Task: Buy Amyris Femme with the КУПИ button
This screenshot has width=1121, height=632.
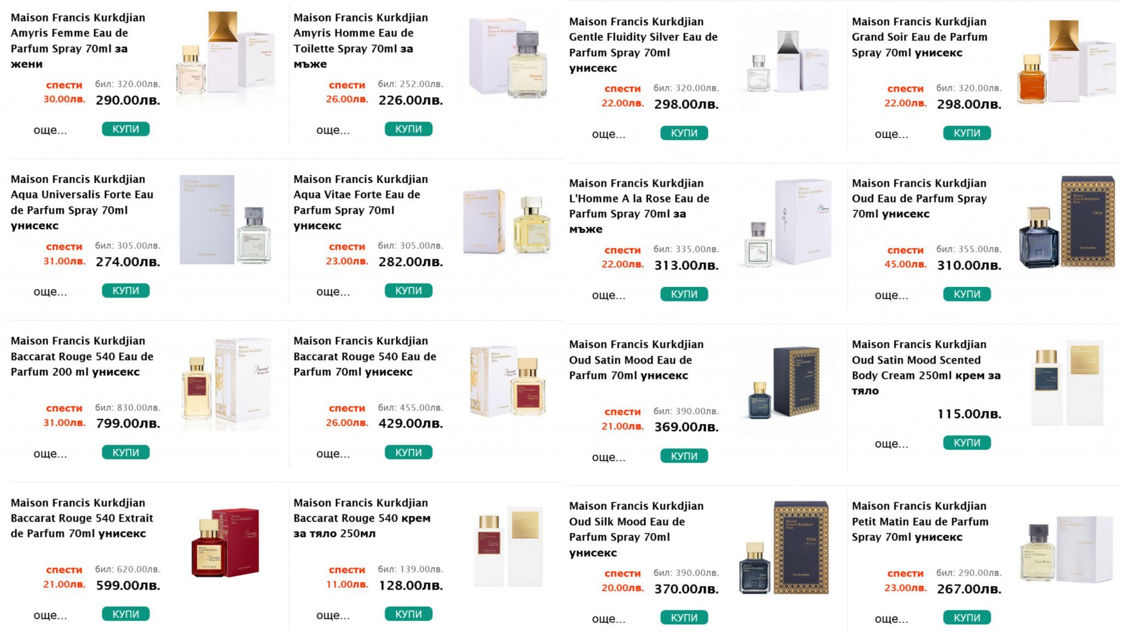Action: 125,129
